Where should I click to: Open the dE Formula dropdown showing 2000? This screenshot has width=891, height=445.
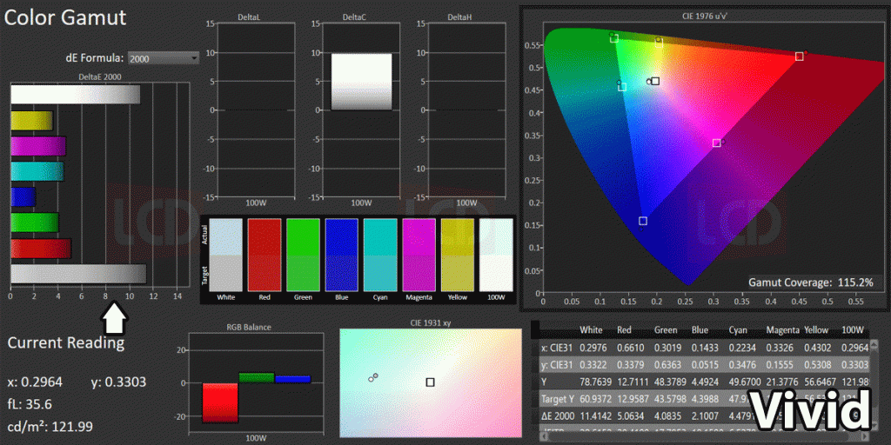(x=164, y=58)
